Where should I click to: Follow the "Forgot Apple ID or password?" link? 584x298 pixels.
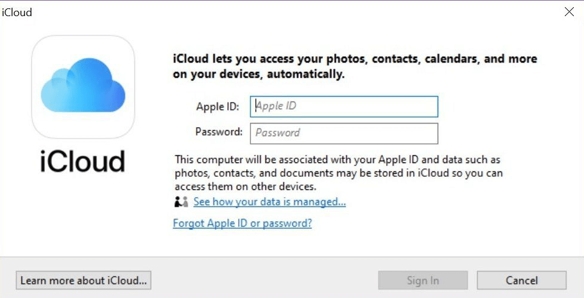(242, 223)
